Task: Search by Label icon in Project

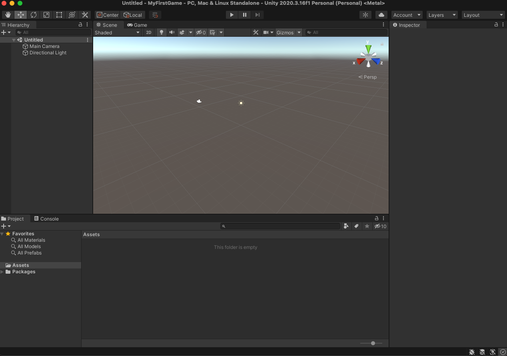Action: 357,226
